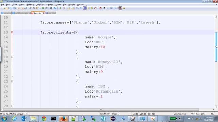Click the Stop Recording black square icon

104,8
